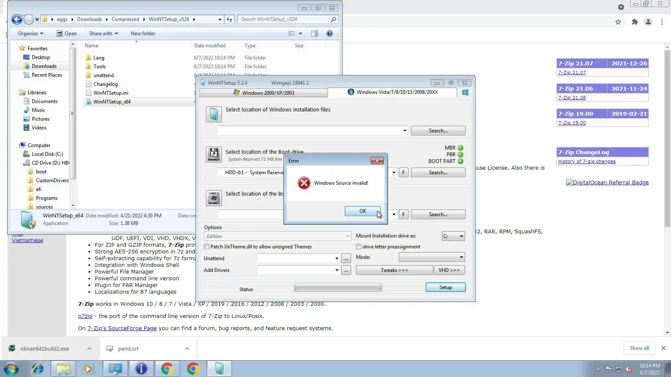This screenshot has width=671, height=377.
Task: Open Chrome three-dot menu
Action: click(x=662, y=22)
